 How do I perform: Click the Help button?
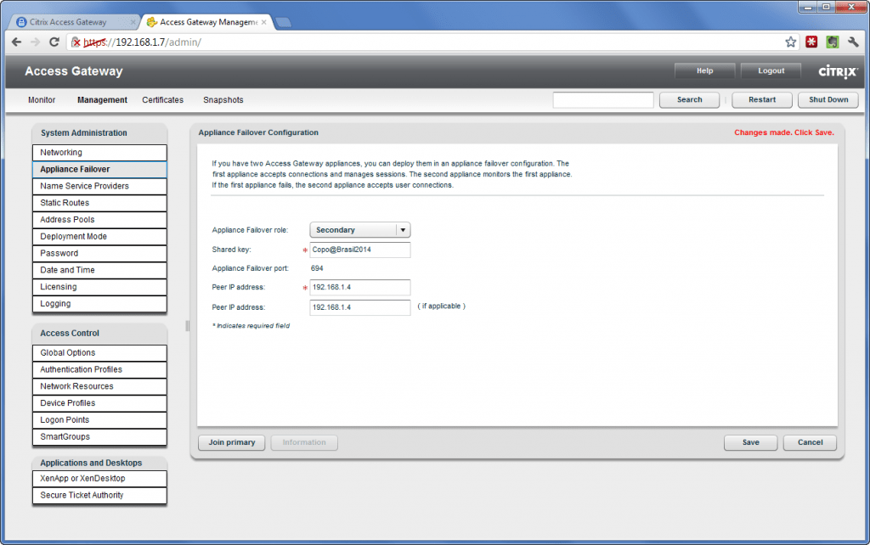tap(704, 71)
